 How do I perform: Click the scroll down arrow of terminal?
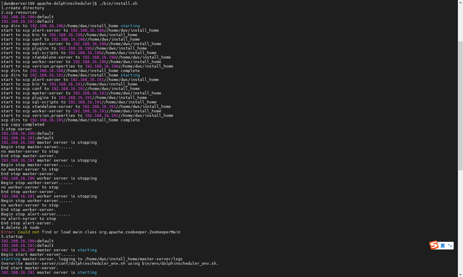point(460,274)
